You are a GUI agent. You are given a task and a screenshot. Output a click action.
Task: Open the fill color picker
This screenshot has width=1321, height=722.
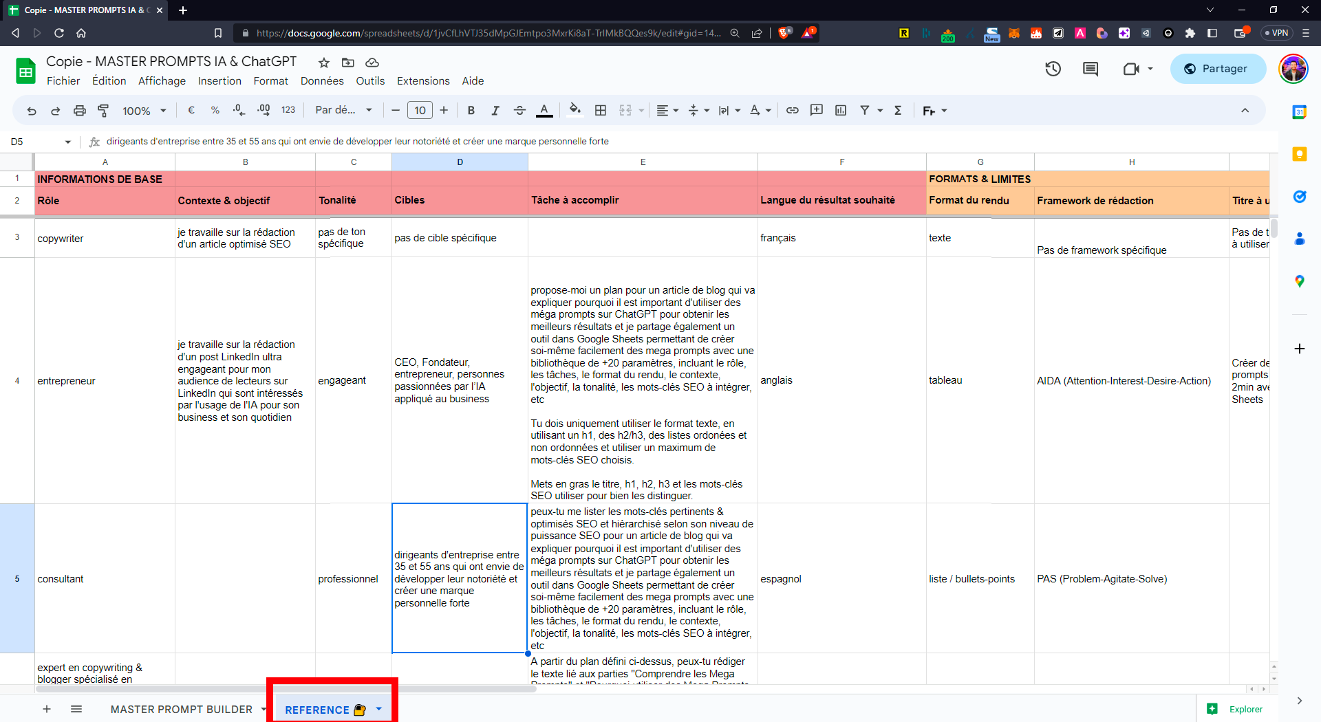pos(575,110)
